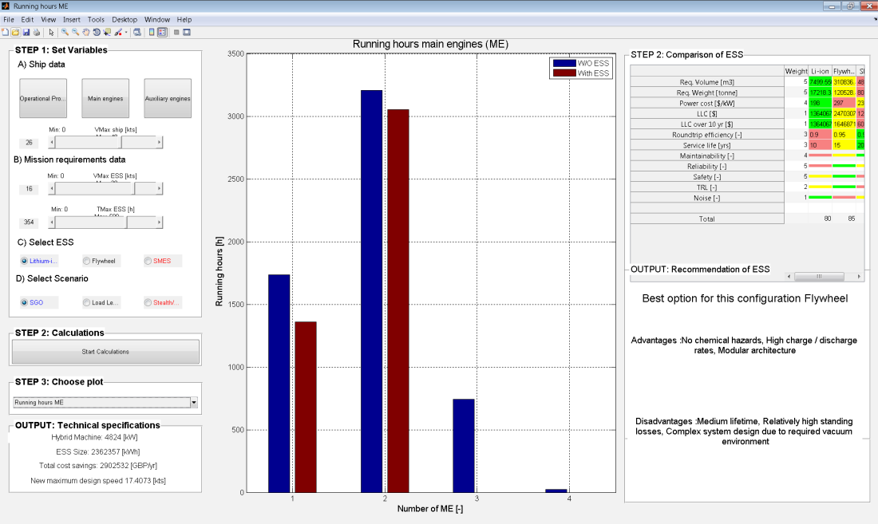The image size is (878, 524).
Task: Select the Zoom In tool
Action: click(x=65, y=33)
